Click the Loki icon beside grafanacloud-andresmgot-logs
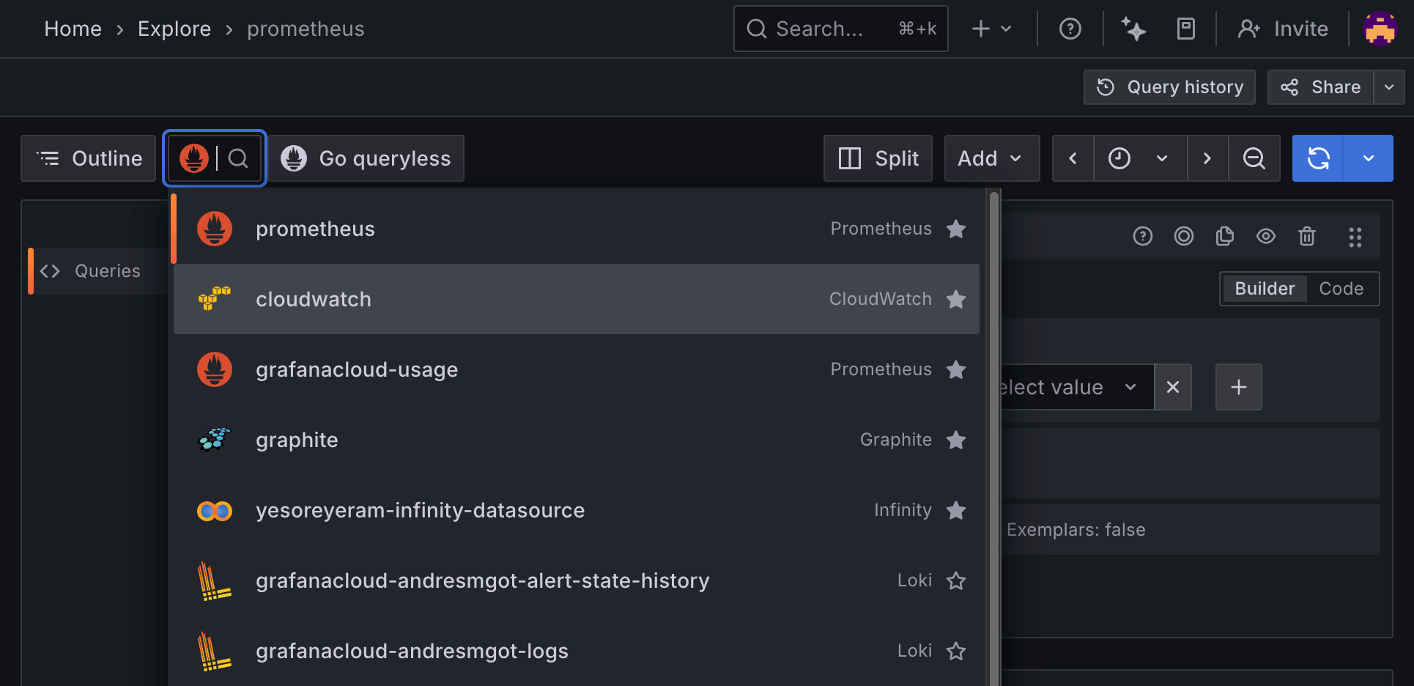The height and width of the screenshot is (686, 1414). [214, 651]
